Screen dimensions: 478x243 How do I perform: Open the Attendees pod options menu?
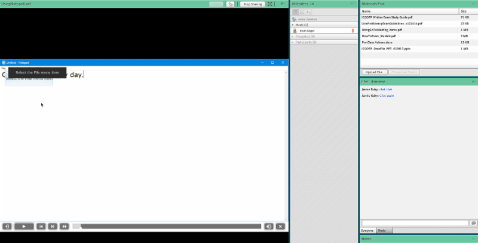point(353,4)
